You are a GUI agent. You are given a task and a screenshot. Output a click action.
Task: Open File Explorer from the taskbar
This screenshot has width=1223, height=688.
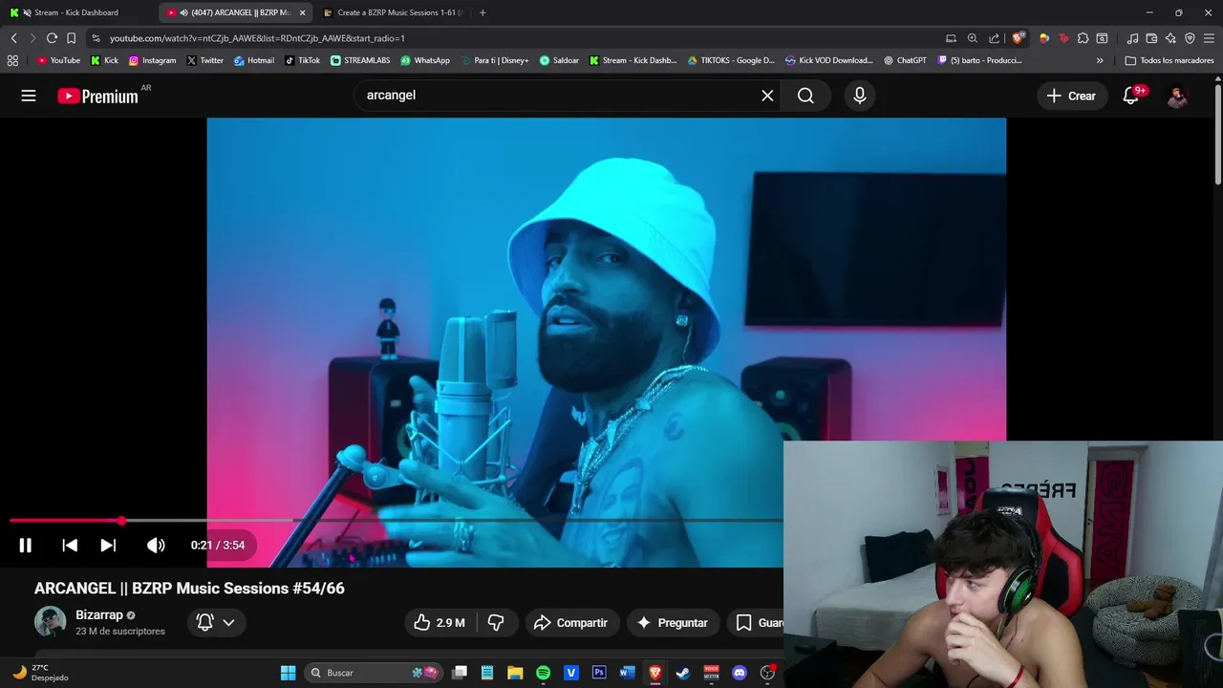(x=515, y=673)
